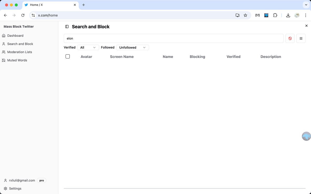Click the Screen Name column header
This screenshot has width=311, height=194.
pos(122,57)
